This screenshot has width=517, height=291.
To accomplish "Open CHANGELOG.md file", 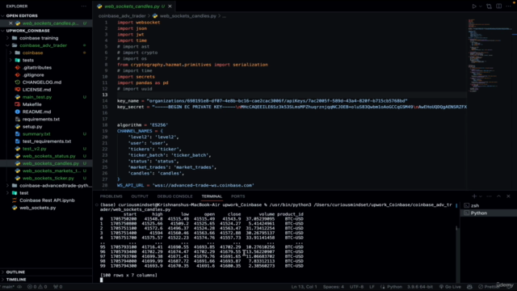I will pos(42,82).
